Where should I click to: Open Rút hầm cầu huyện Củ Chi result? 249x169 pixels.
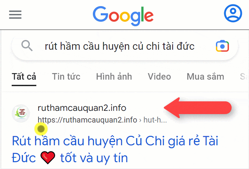pos(115,149)
